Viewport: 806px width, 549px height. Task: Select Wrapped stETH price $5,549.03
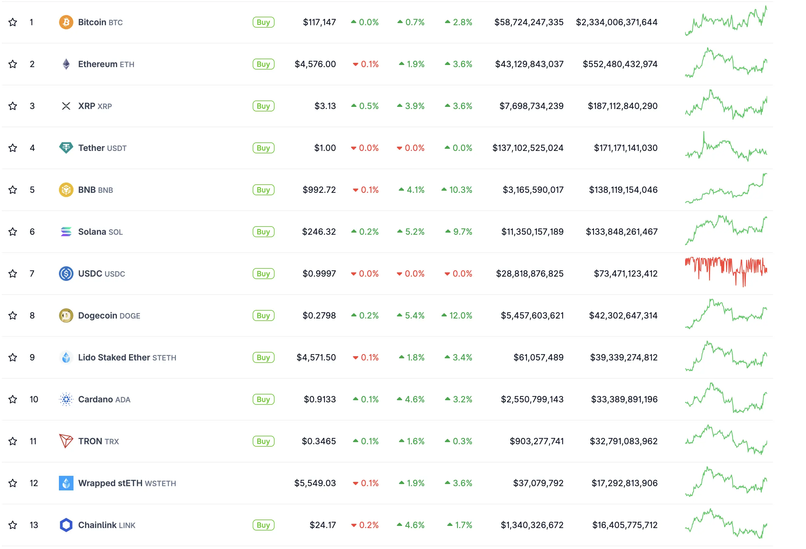click(315, 483)
